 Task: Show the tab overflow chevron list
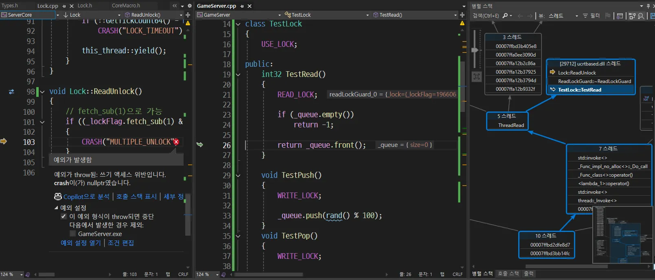(x=175, y=6)
